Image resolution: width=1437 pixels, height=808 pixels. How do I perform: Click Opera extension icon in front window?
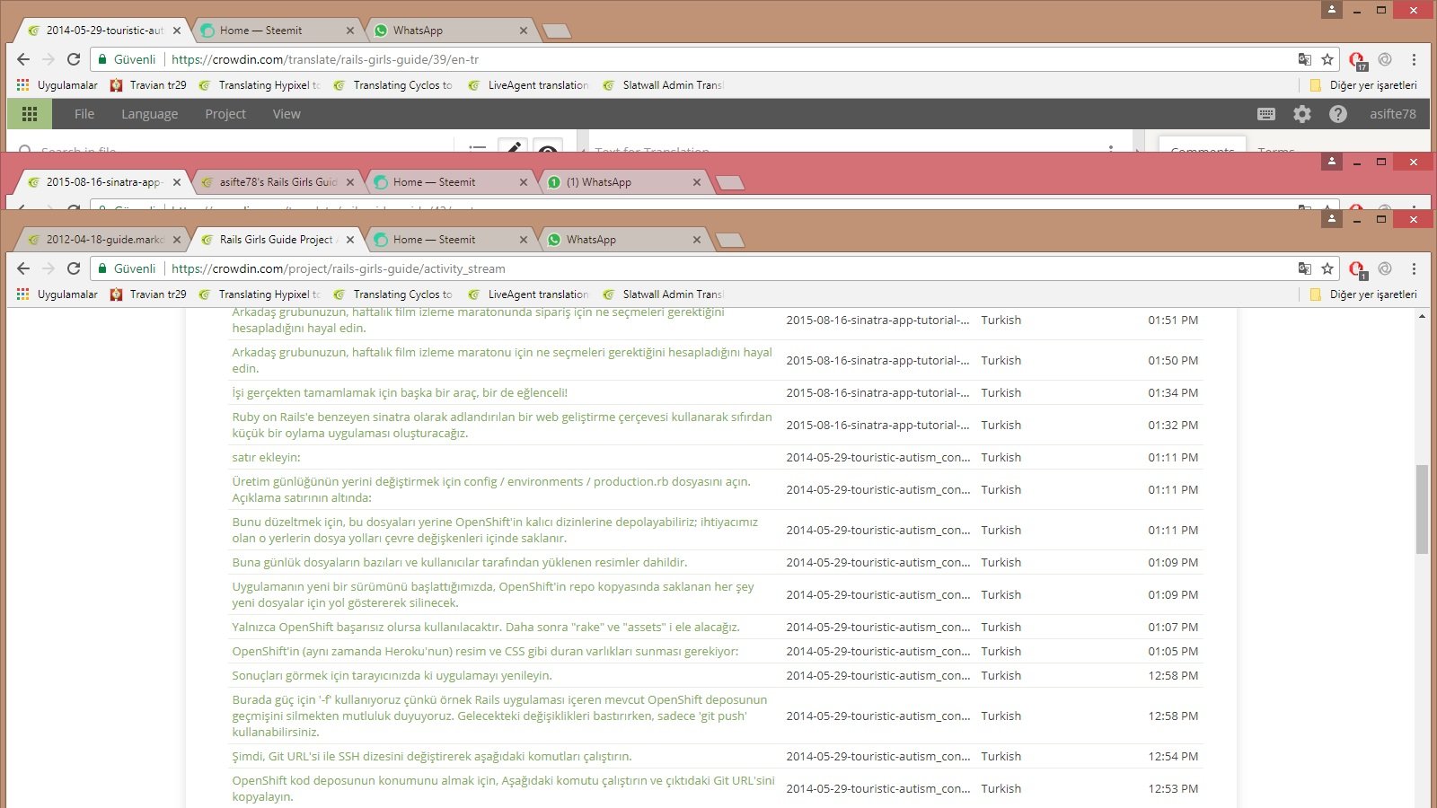[x=1357, y=269]
